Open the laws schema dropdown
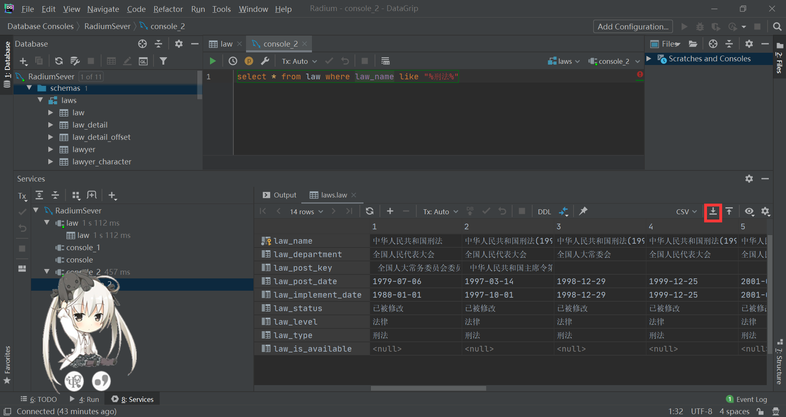Image resolution: width=786 pixels, height=417 pixels. tap(564, 61)
